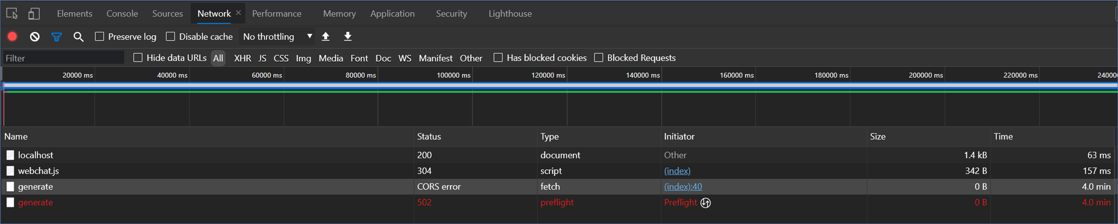Filter requests by Manifest
Screen dimensions: 1118x224
(435, 58)
